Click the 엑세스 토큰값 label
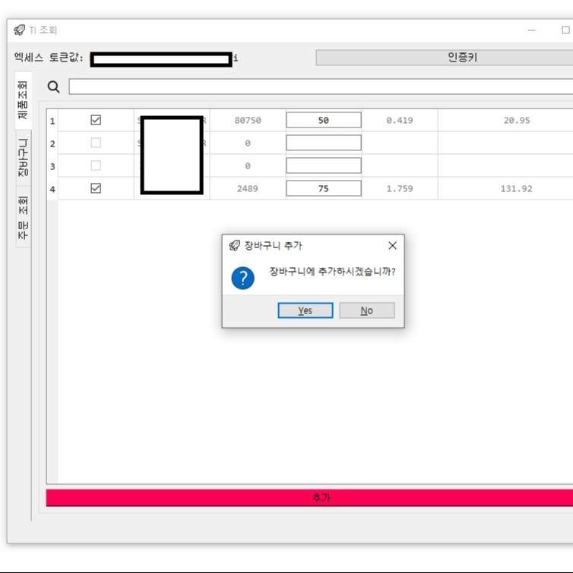This screenshot has width=573, height=573. point(49,58)
